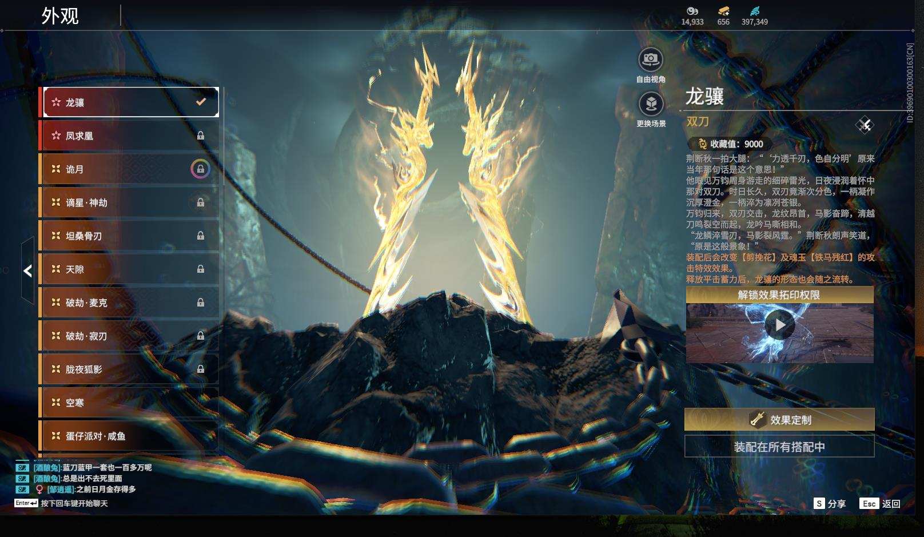The image size is (924, 537).
Task: Collapse the skin list with left arrow
Action: tap(27, 271)
